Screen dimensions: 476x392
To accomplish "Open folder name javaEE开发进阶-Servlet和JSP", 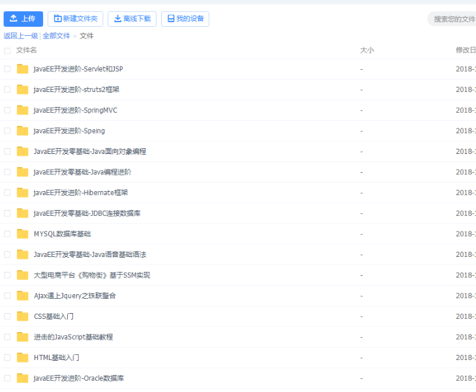I will pyautogui.click(x=78, y=69).
